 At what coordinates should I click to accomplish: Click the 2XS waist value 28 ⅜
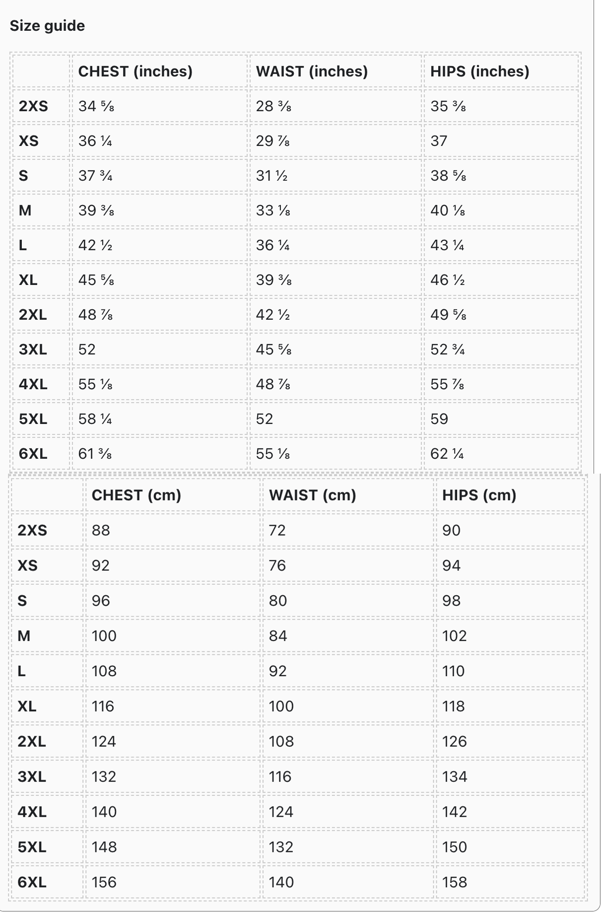coord(273,106)
